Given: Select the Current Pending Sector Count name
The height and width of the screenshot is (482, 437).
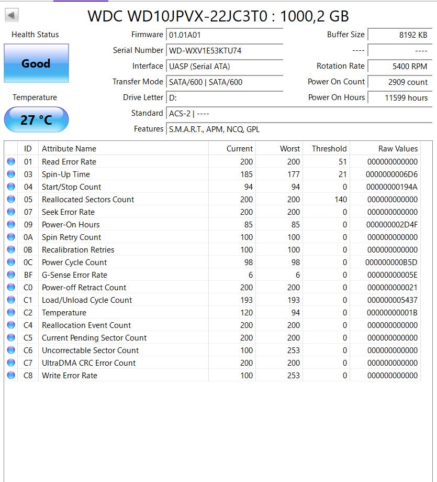Looking at the screenshot, I should 94,338.
